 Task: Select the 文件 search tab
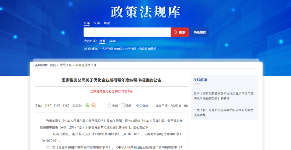pos(97,23)
